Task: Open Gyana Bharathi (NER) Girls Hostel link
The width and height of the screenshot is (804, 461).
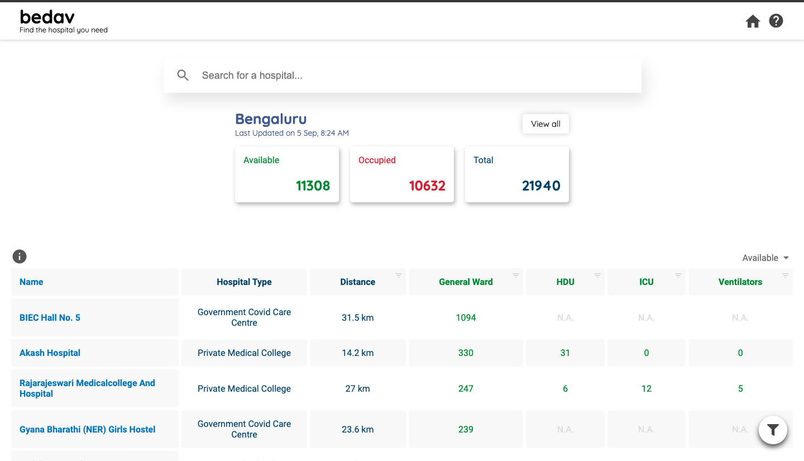Action: (87, 429)
